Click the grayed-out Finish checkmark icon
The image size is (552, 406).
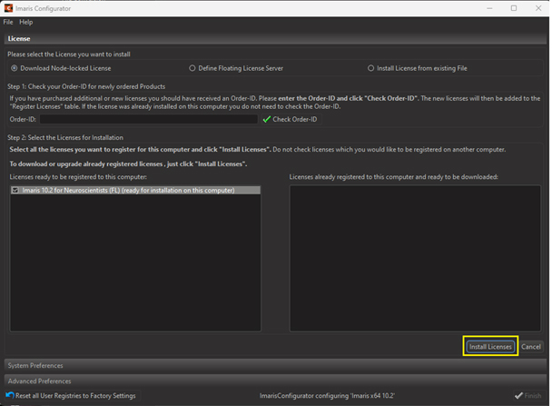pos(517,396)
